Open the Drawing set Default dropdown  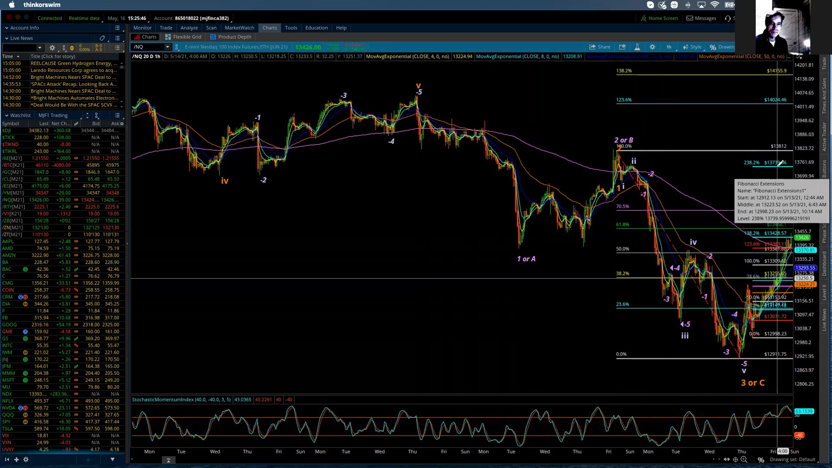792,459
